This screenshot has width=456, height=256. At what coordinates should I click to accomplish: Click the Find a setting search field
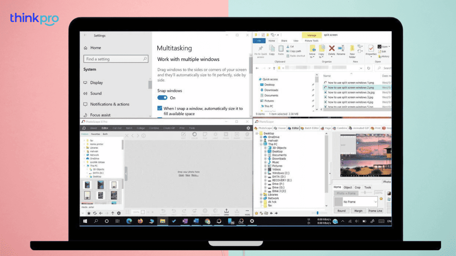tap(116, 59)
